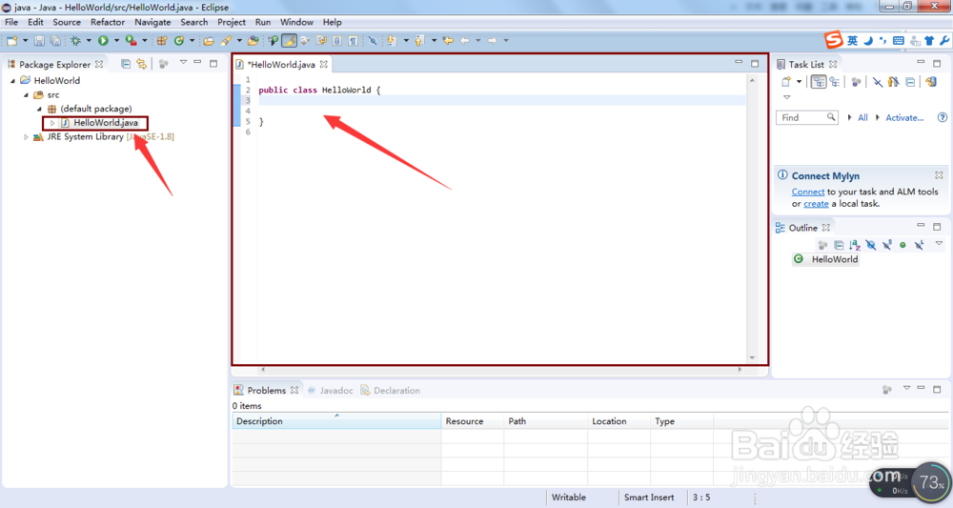Click the Previous Annotation icon
Screen dimensions: 953x508
[x=419, y=41]
